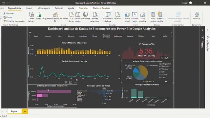Screen dimensions: 210x118
Task: Select Maldives in country slicer
Action: 141,36
